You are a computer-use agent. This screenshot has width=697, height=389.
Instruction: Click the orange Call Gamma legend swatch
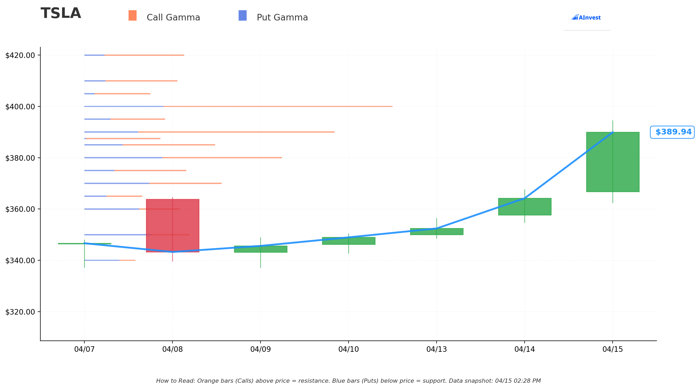click(133, 15)
